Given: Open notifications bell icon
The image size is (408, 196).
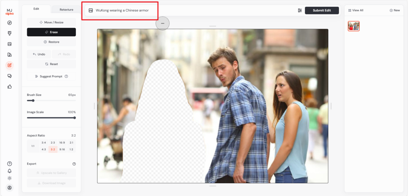Looking at the screenshot, I should 9,171.
